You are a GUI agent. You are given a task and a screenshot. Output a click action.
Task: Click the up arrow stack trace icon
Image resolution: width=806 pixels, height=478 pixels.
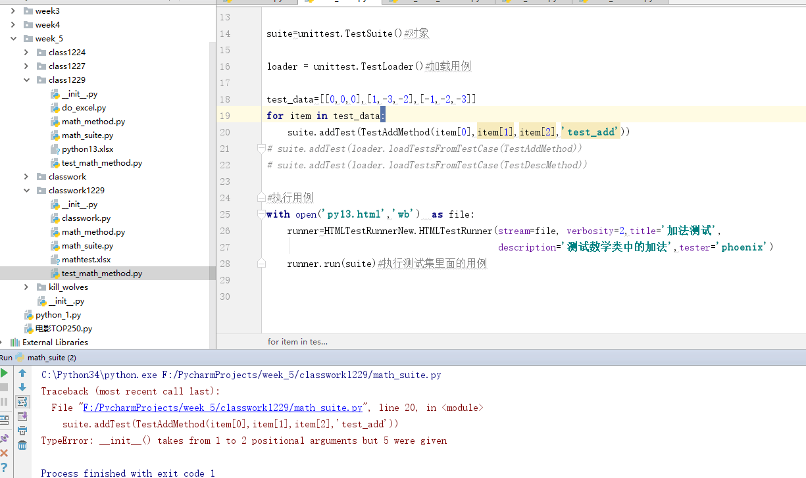(x=22, y=373)
